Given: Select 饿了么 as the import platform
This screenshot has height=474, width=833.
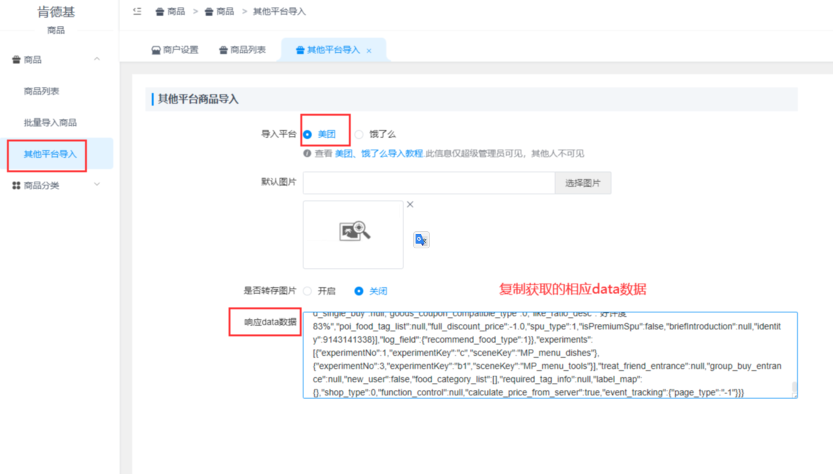Looking at the screenshot, I should [375, 134].
